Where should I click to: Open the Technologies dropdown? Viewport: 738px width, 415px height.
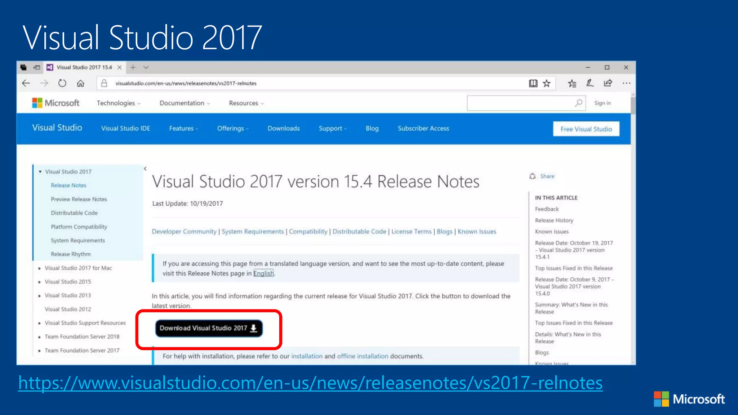pos(118,103)
